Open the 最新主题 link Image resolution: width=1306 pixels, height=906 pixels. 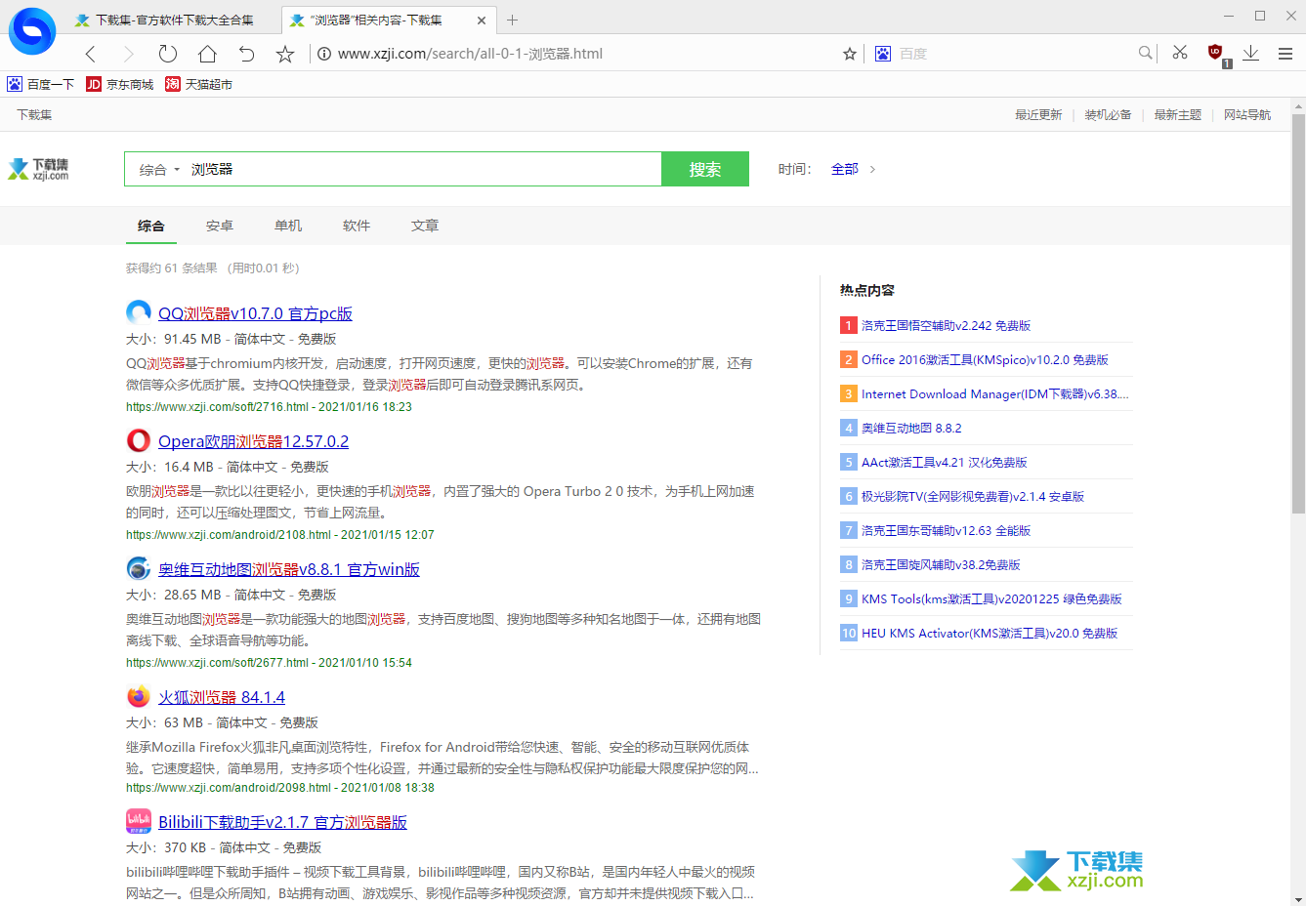tap(1178, 114)
